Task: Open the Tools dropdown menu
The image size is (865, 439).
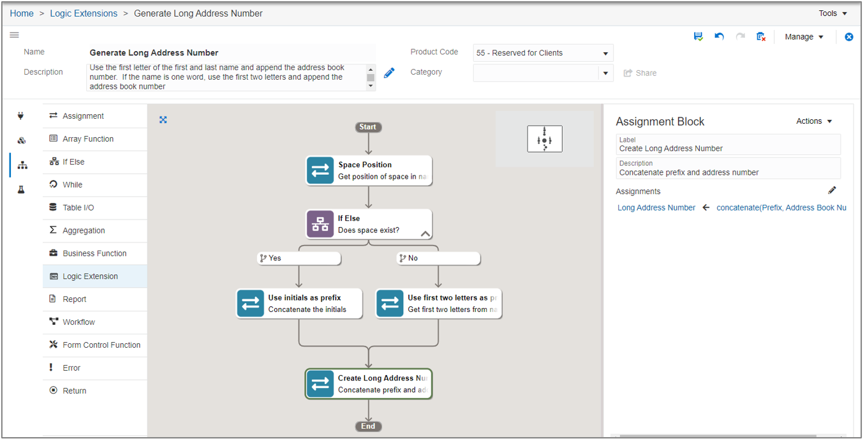Action: pyautogui.click(x=833, y=13)
